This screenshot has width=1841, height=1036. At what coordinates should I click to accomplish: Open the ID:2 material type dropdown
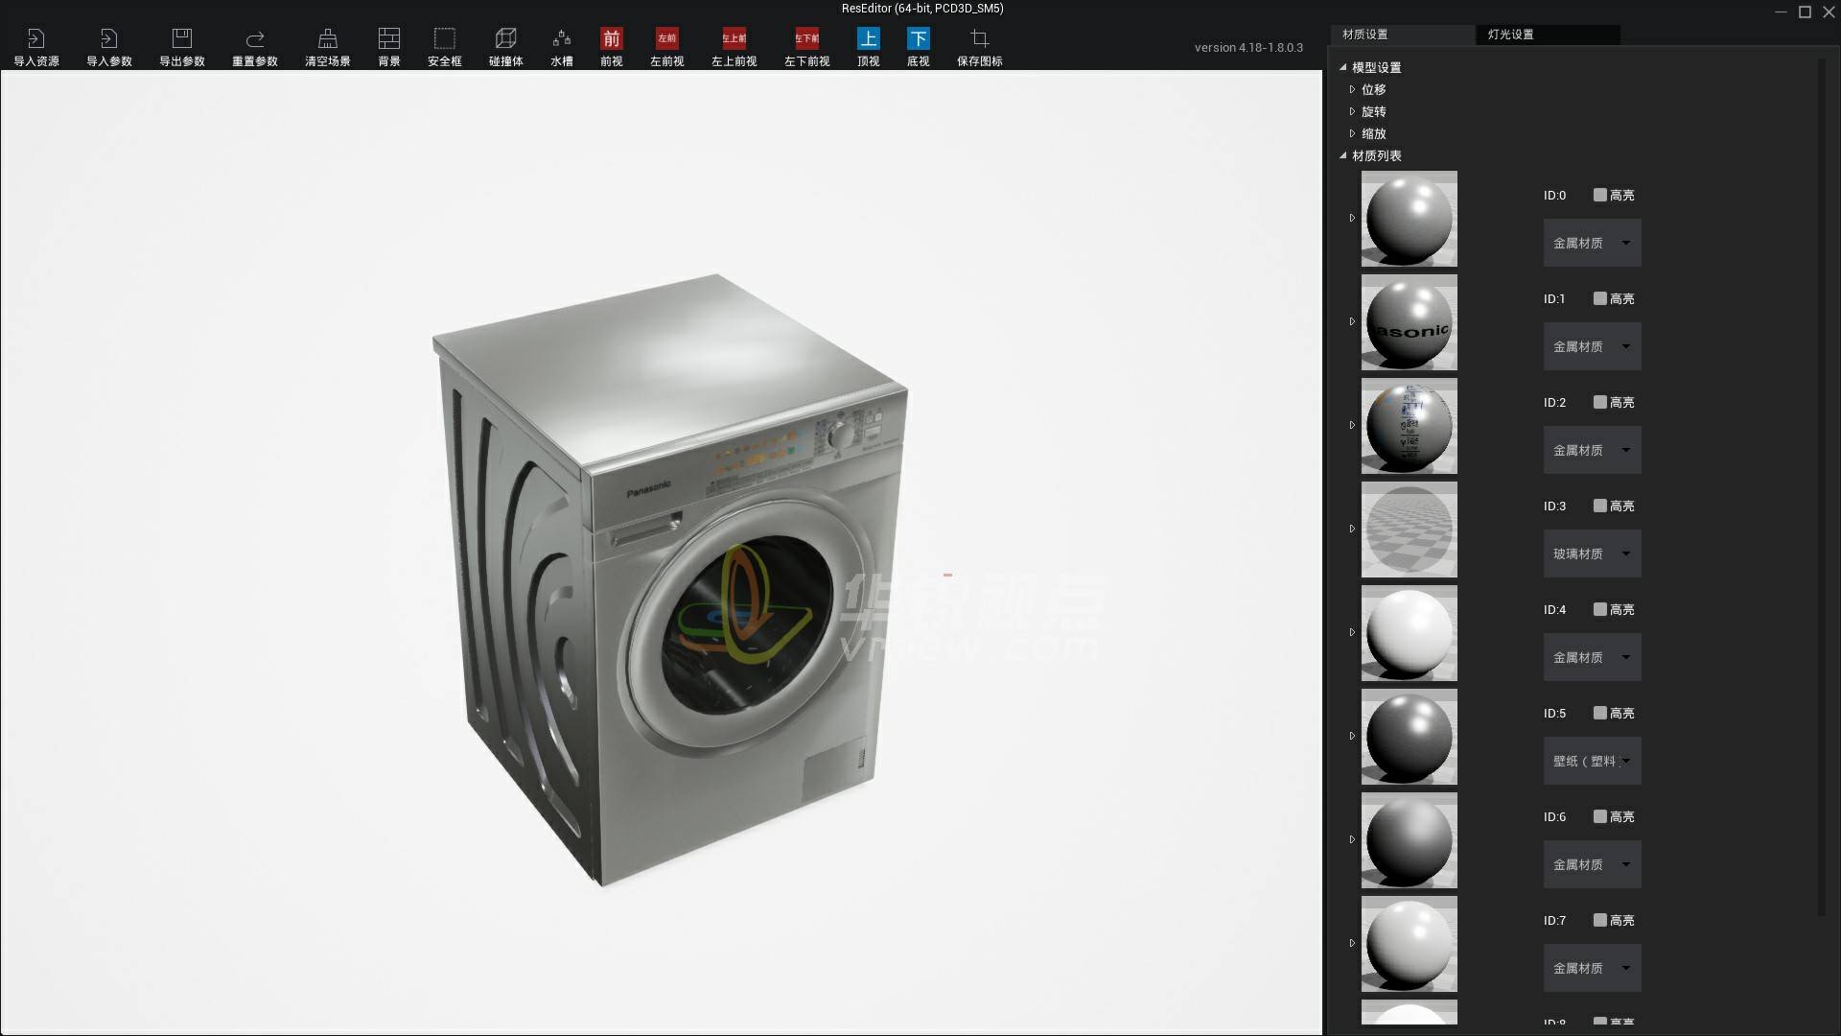(x=1592, y=450)
